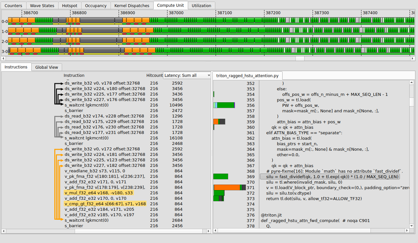Click the green latency bar for line 369

pyautogui.click(x=220, y=177)
